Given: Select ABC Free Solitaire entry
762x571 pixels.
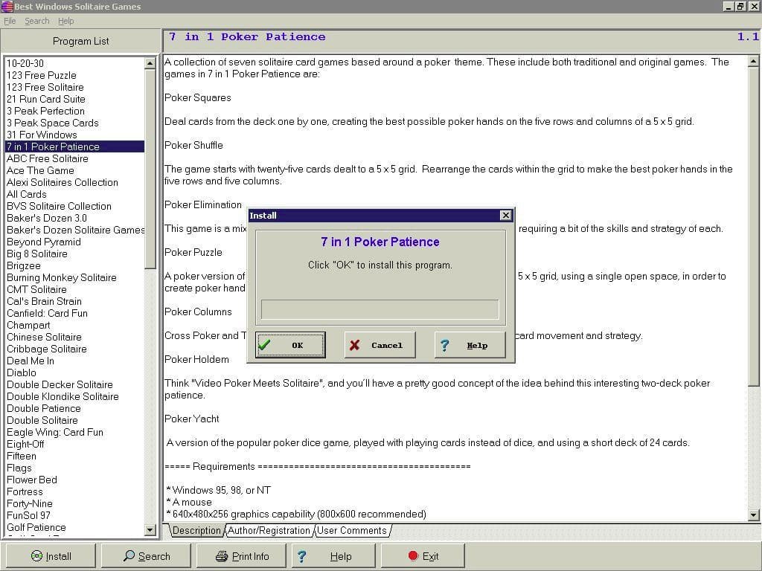Looking at the screenshot, I should click(x=75, y=158).
